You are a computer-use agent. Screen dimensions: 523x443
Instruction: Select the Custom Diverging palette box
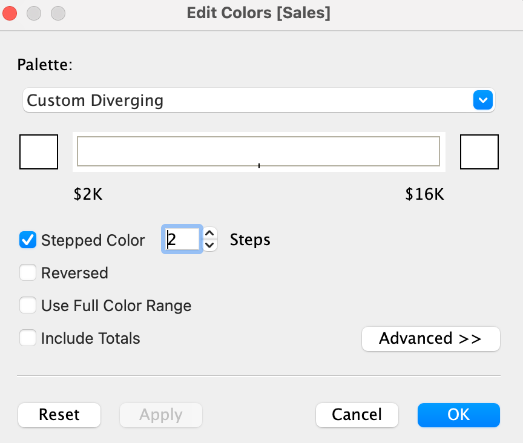click(259, 100)
